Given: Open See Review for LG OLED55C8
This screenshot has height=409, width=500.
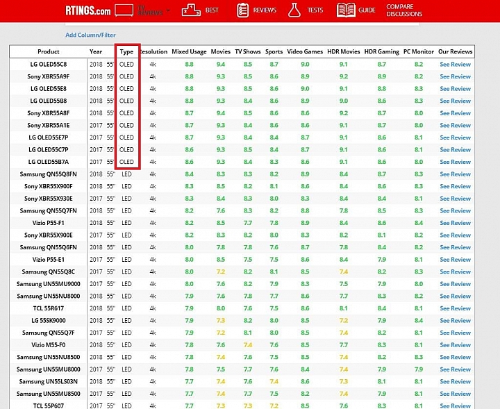Looking at the screenshot, I should pos(456,65).
